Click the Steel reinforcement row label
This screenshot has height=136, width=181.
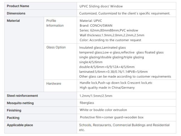22,96
